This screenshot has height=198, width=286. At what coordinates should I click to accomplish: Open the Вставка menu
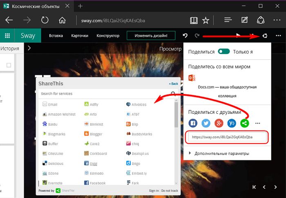coord(56,36)
